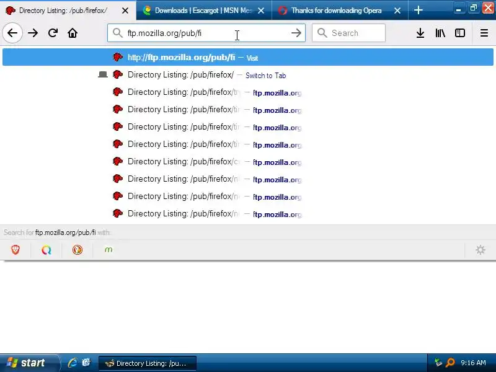Click the search magnifier tray icon

coord(450,363)
